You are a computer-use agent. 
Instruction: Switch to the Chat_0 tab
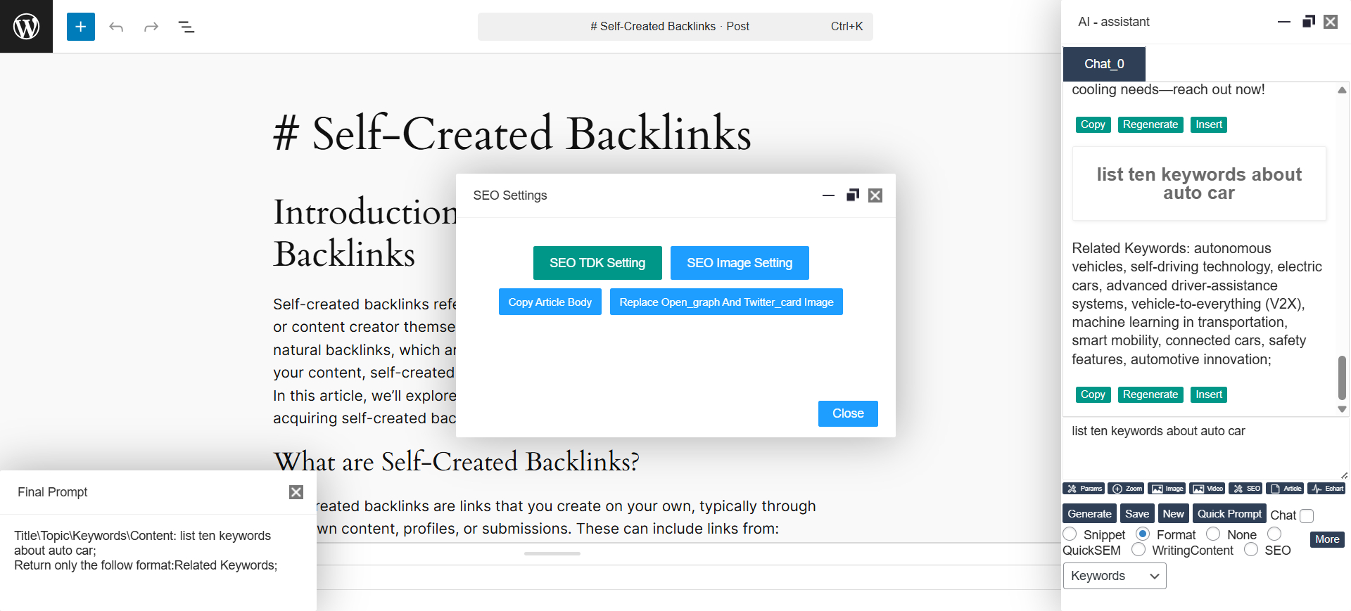pos(1104,64)
